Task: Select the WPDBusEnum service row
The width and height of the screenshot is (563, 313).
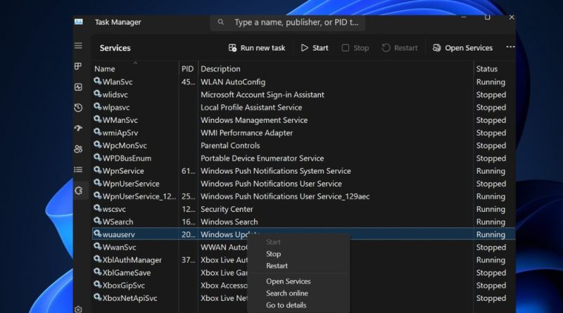Action: pos(304,158)
